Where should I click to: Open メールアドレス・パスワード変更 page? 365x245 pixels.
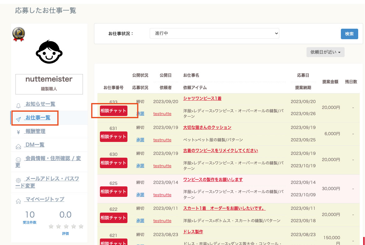pos(47,182)
